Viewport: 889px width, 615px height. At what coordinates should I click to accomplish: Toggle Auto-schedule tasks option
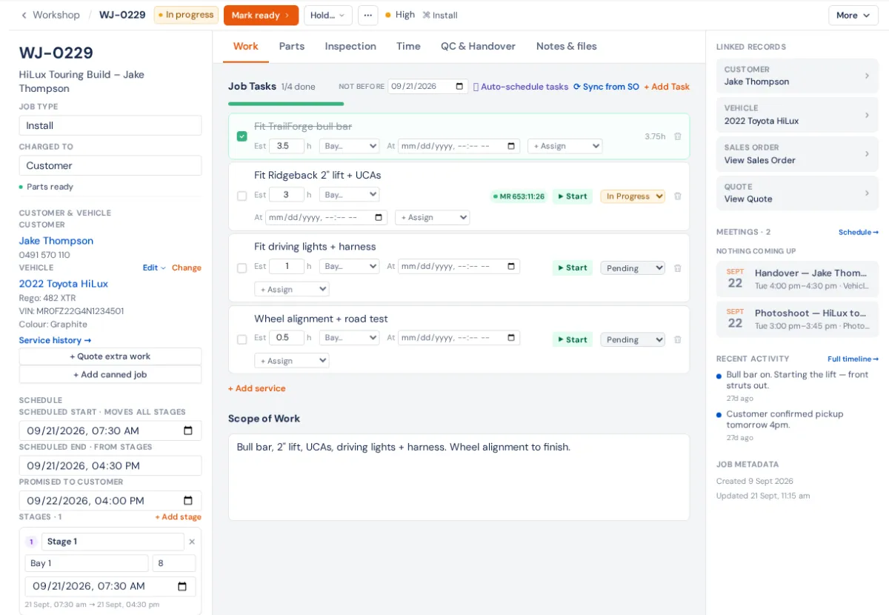(521, 87)
